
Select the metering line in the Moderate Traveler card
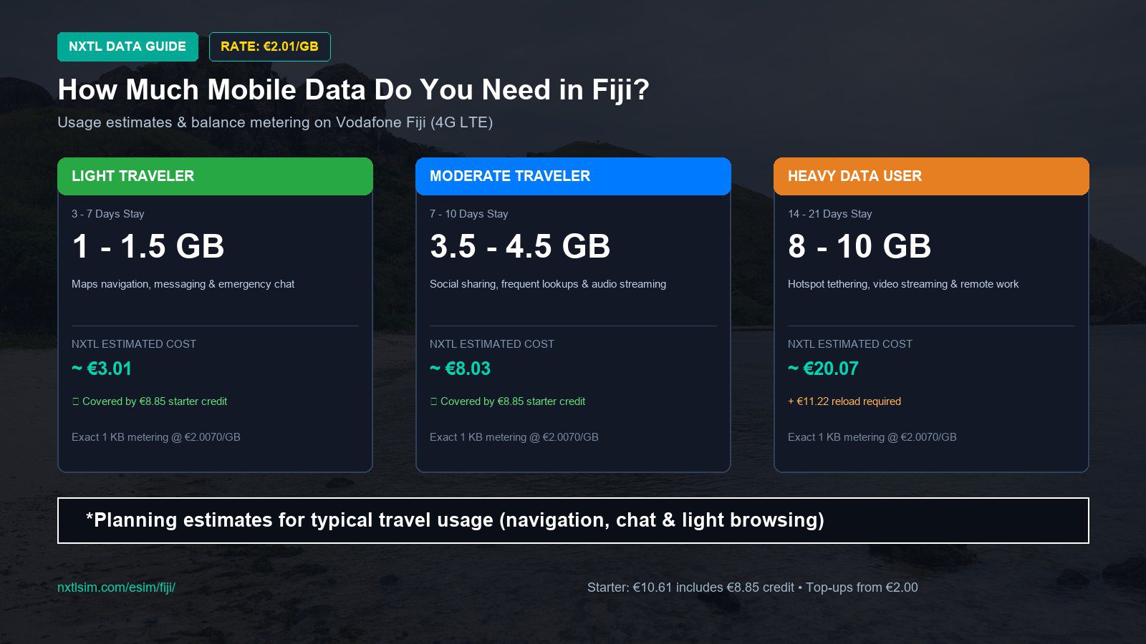(514, 437)
